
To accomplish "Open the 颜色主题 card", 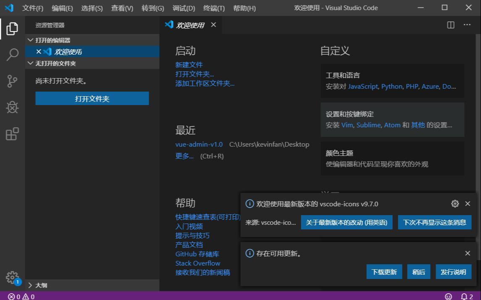I will (x=392, y=158).
